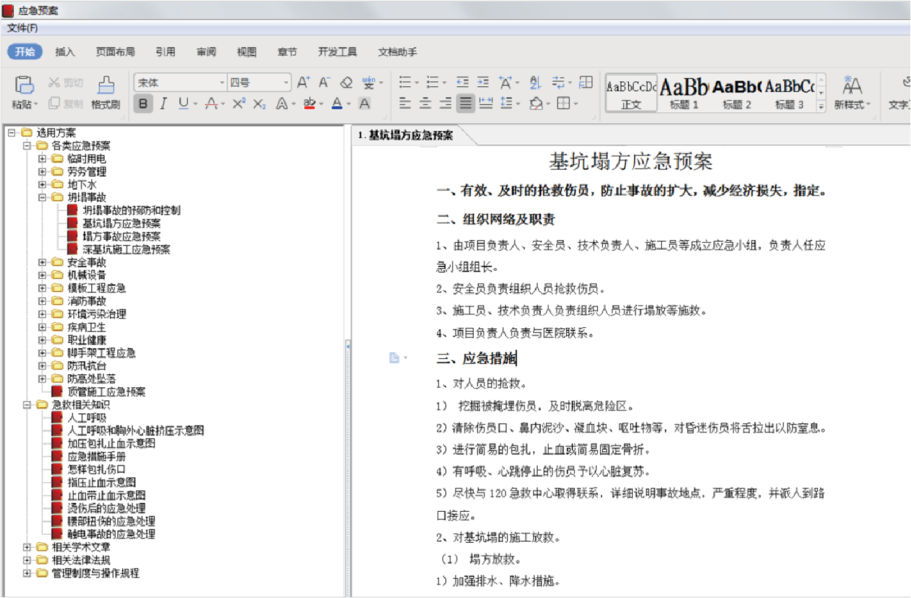Open the phonetic guide (wén) tool

[369, 82]
